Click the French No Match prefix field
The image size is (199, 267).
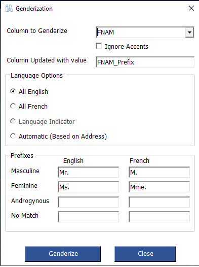[160, 217]
